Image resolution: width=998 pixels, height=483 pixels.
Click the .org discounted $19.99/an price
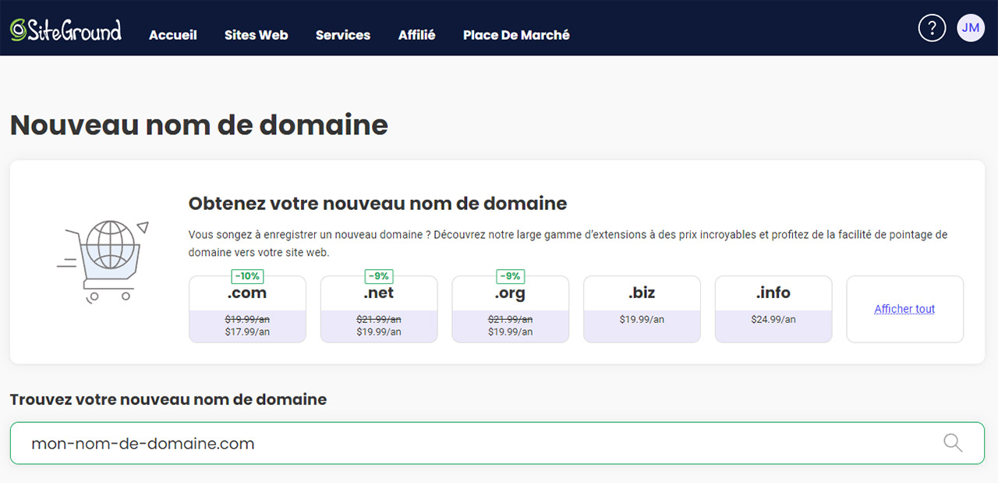pyautogui.click(x=511, y=332)
